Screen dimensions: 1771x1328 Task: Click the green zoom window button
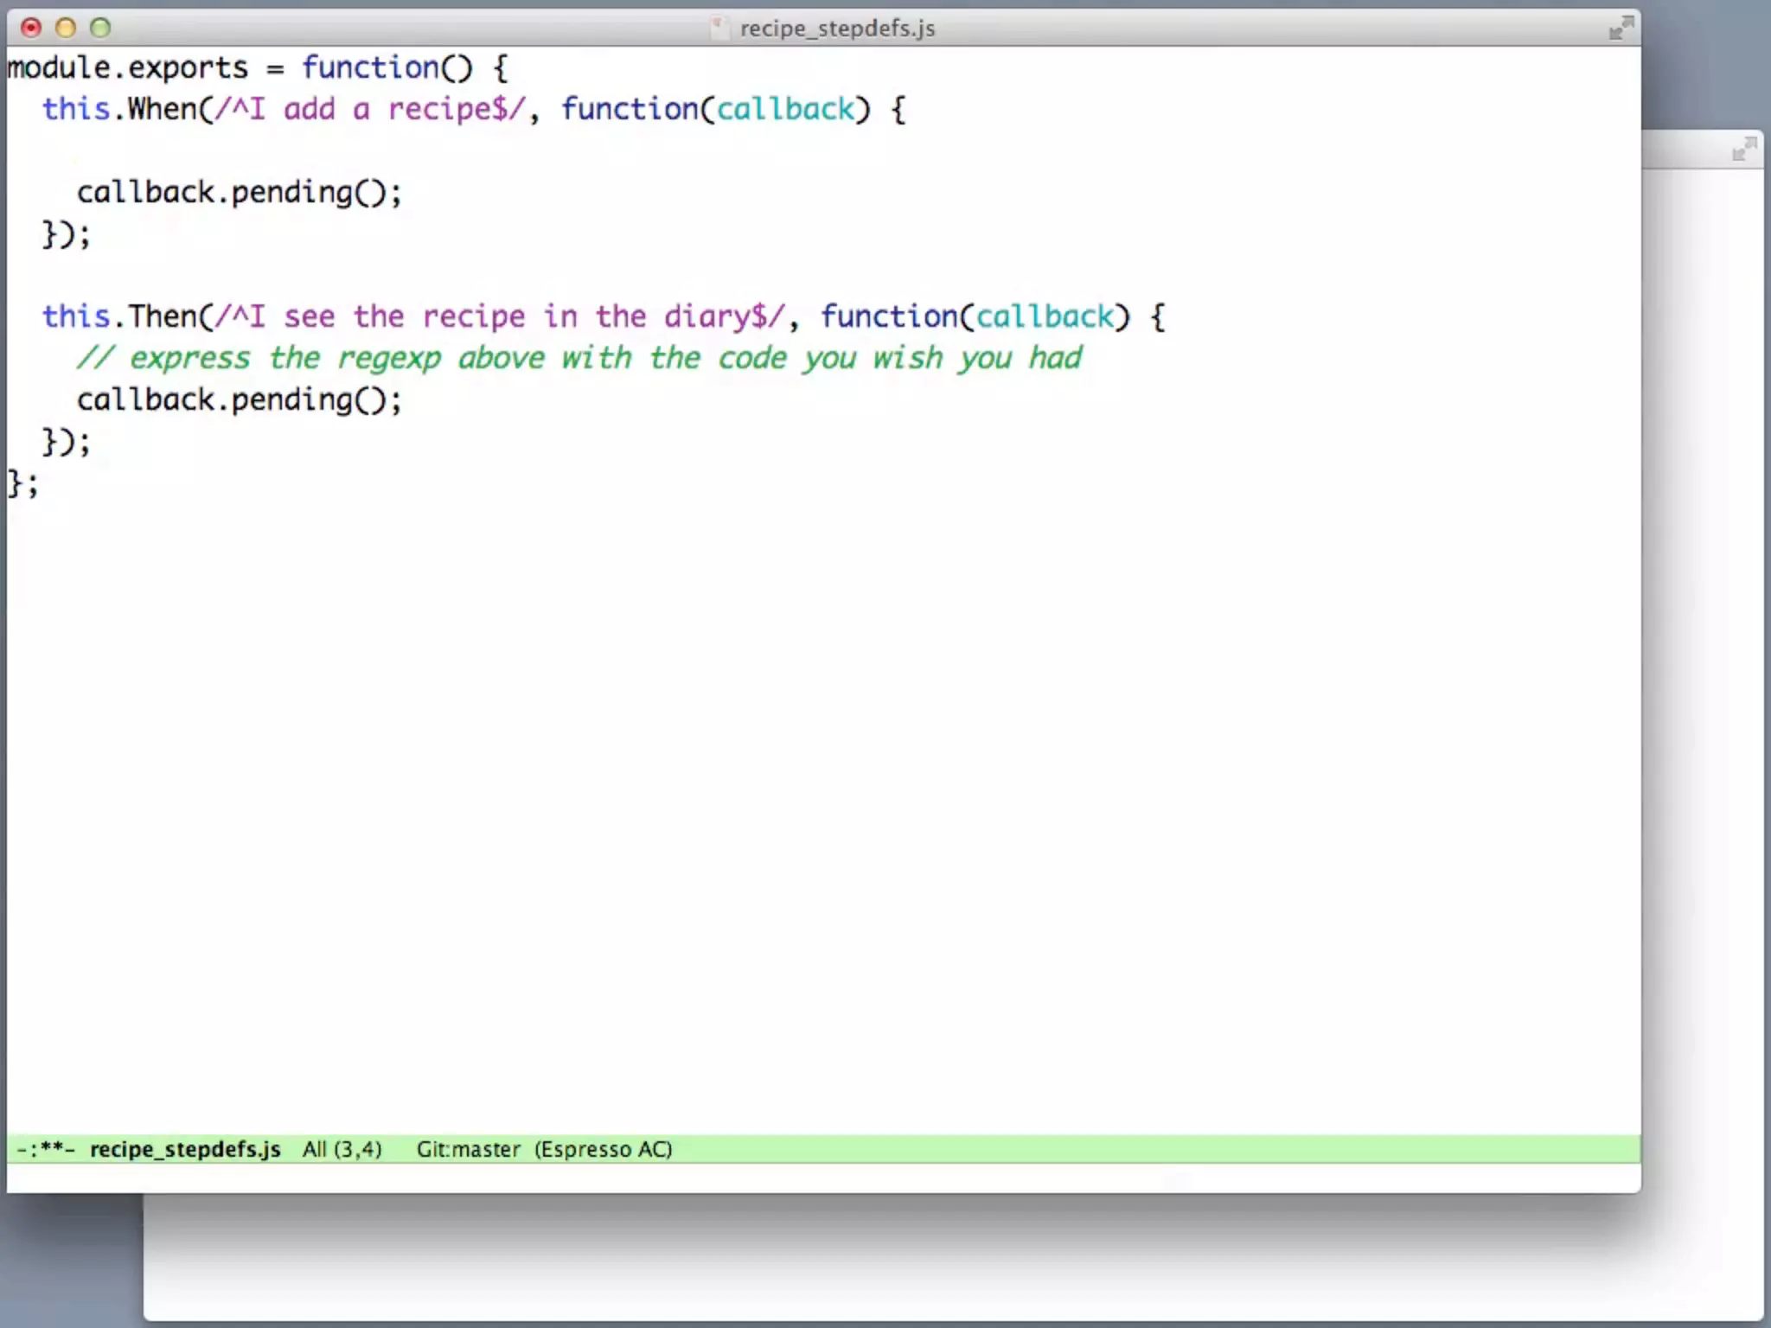pos(100,28)
